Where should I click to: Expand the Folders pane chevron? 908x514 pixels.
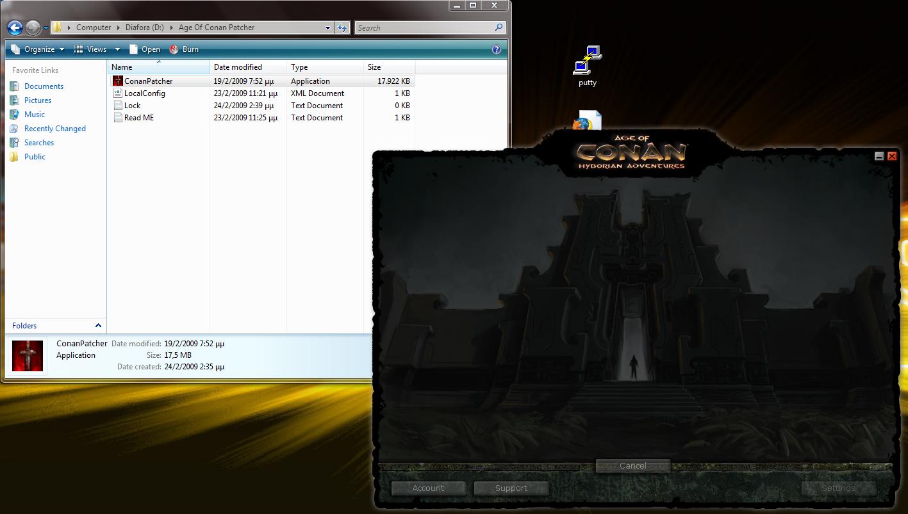tap(98, 326)
